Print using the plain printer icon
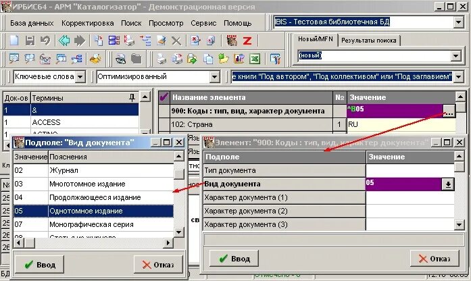The width and height of the screenshot is (471, 281). tap(162, 59)
